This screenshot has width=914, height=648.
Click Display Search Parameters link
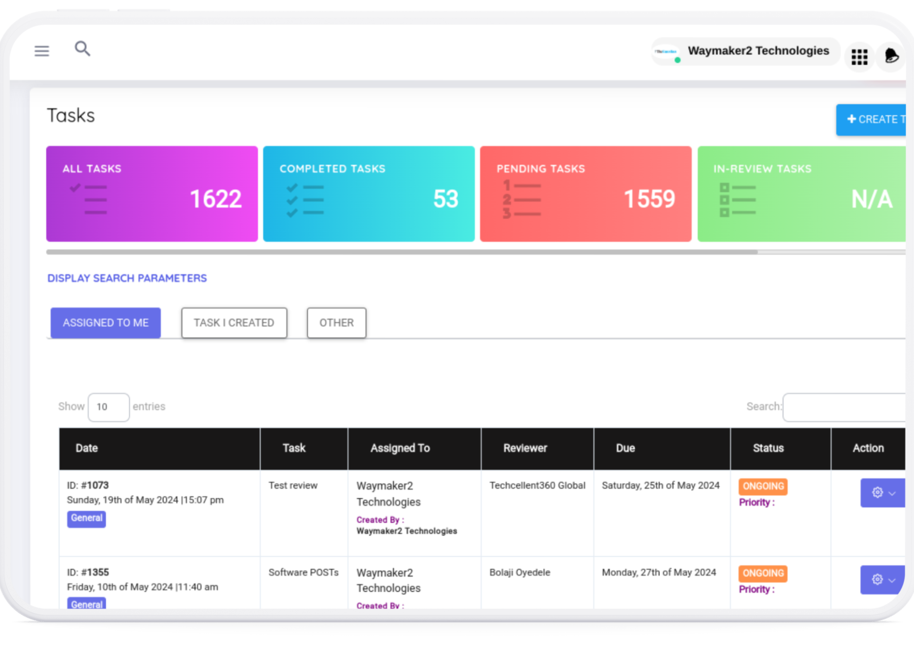click(x=127, y=278)
